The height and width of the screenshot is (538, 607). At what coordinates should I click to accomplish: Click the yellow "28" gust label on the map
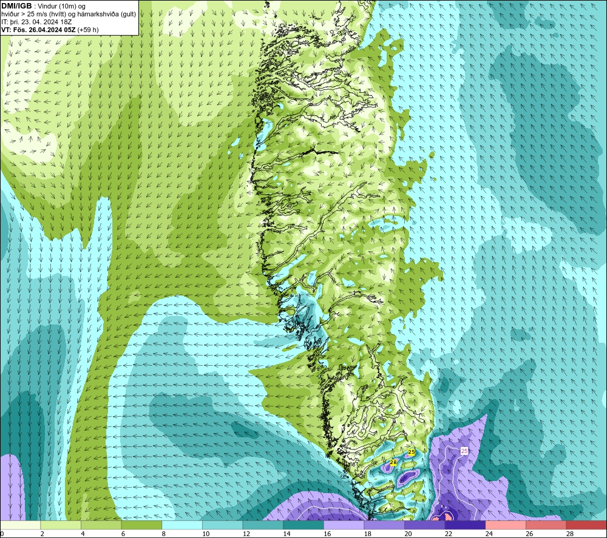click(x=393, y=462)
